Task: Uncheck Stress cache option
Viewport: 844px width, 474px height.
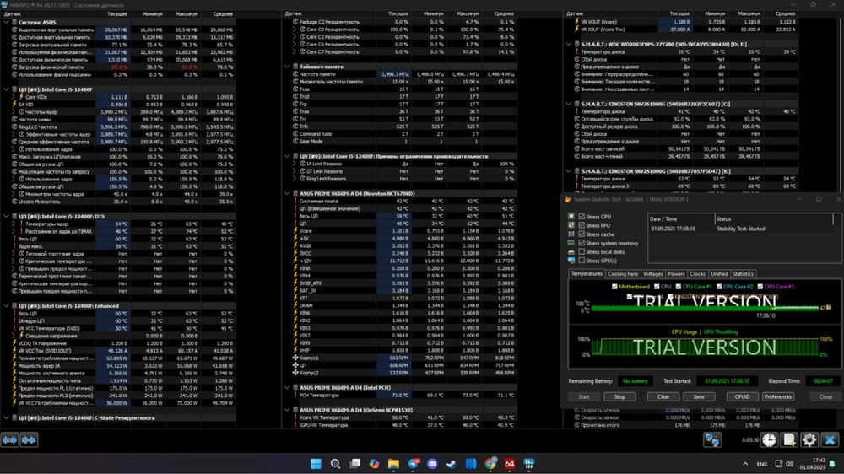Action: pos(582,234)
